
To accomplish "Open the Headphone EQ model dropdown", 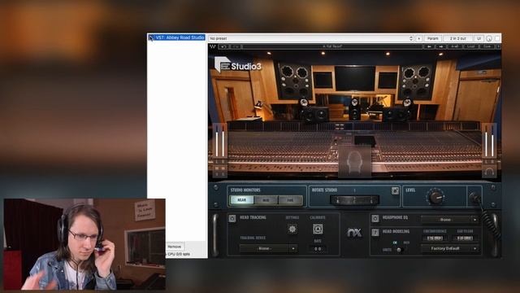I will (449, 220).
